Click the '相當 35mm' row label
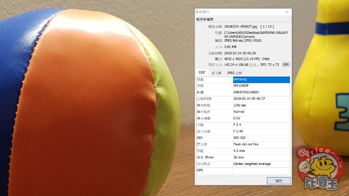 click(205, 157)
